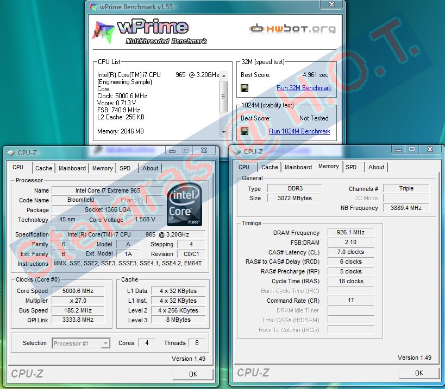445x389 pixels.
Task: Click the memory Type value 'DDR3'
Action: click(x=295, y=188)
